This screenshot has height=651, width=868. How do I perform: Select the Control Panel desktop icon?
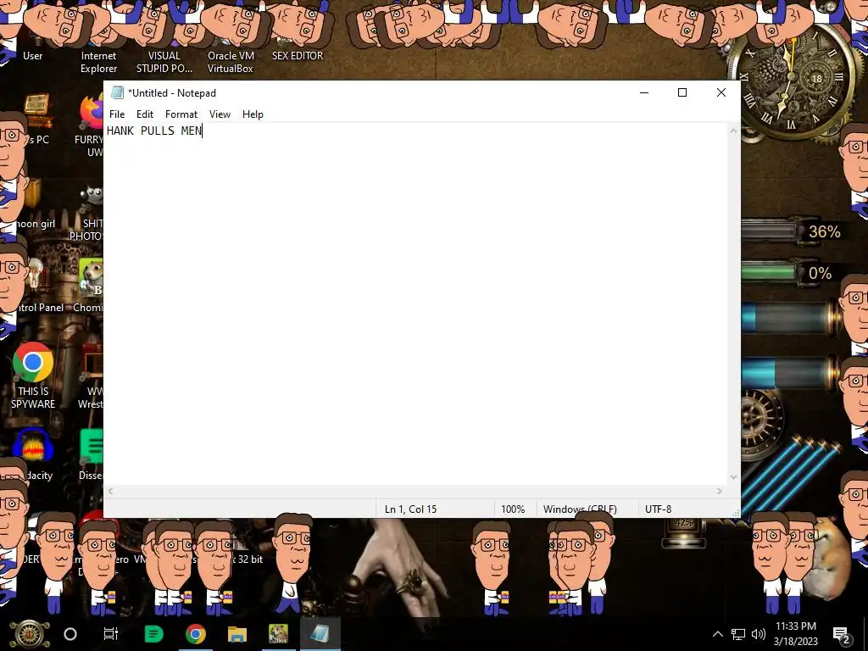[36, 285]
